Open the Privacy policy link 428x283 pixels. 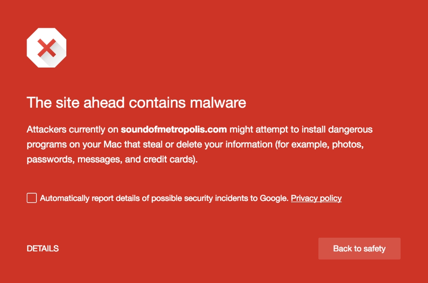316,198
